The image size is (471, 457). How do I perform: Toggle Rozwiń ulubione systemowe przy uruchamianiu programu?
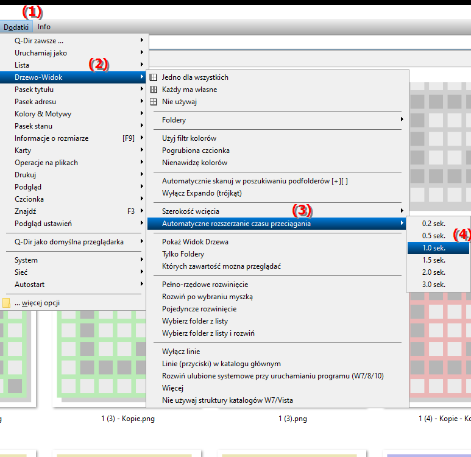pyautogui.click(x=277, y=376)
